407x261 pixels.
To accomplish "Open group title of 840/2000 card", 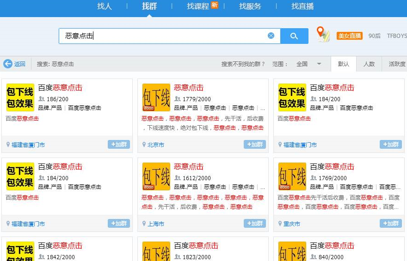I will click(x=332, y=246).
